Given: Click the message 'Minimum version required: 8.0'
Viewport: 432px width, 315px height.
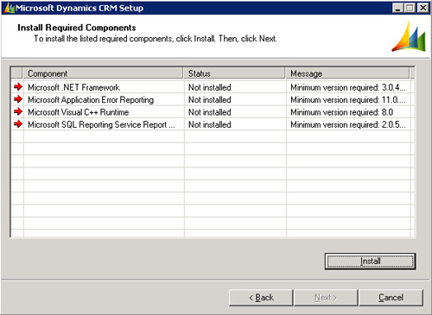Looking at the screenshot, I should (342, 112).
